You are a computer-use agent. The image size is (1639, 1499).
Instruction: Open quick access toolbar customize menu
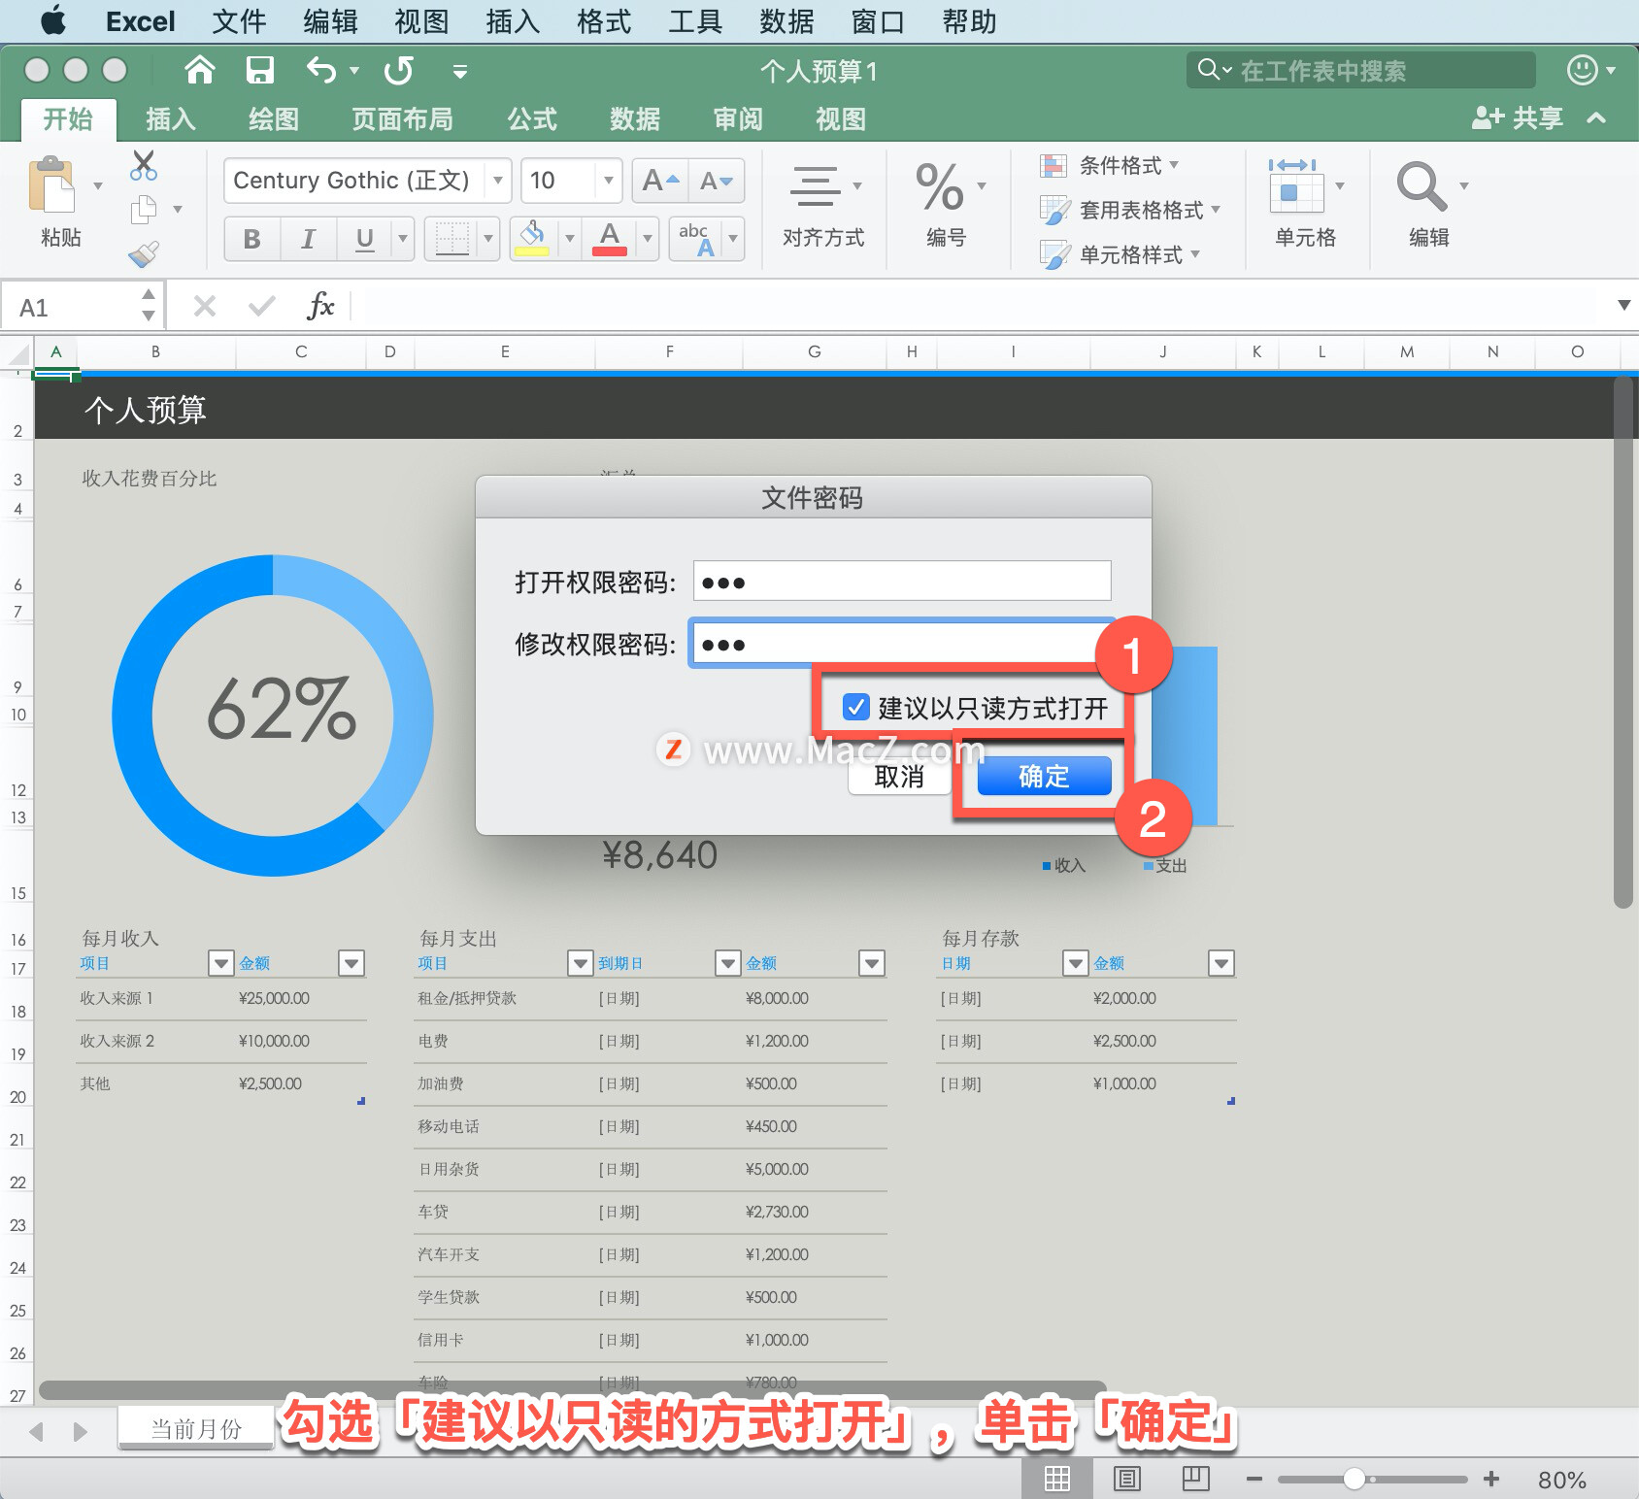click(460, 71)
